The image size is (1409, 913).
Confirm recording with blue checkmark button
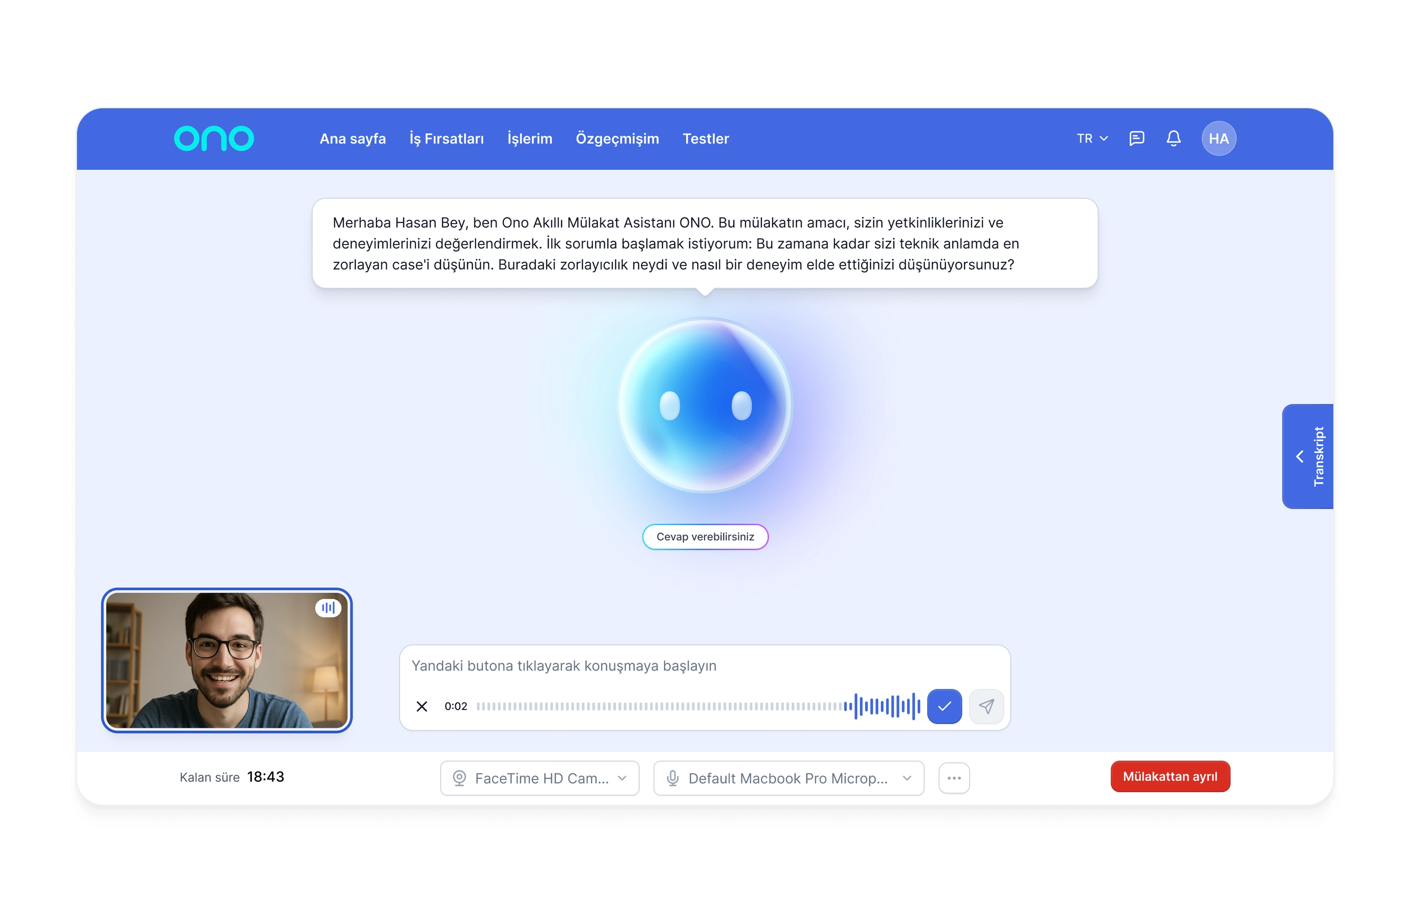(x=944, y=706)
